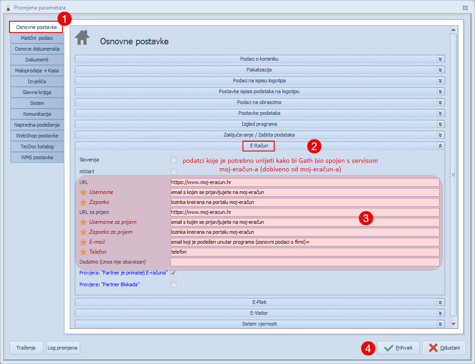Open the Log promjena button
475x364 pixels.
click(x=63, y=348)
